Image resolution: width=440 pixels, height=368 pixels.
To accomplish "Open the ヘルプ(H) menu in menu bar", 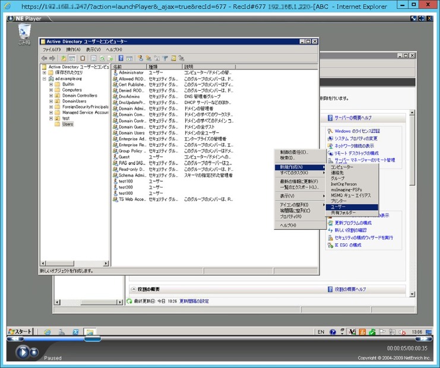I will pyautogui.click(x=114, y=49).
